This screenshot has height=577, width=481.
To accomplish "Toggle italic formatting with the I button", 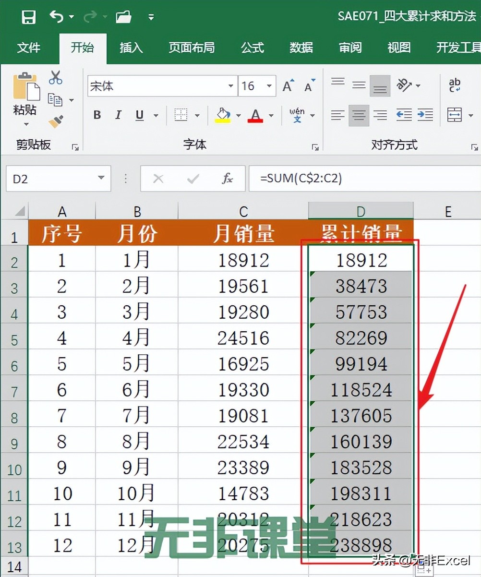I will pos(118,115).
